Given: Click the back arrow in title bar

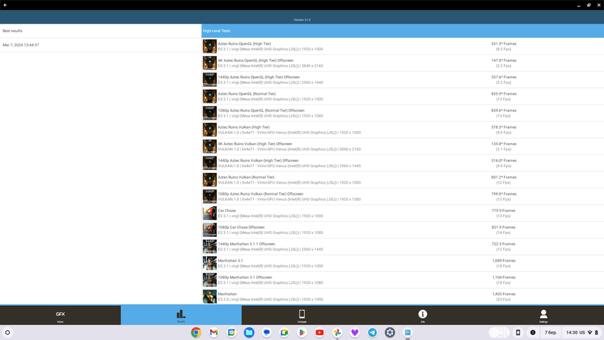Looking at the screenshot, I should click(x=5, y=5).
